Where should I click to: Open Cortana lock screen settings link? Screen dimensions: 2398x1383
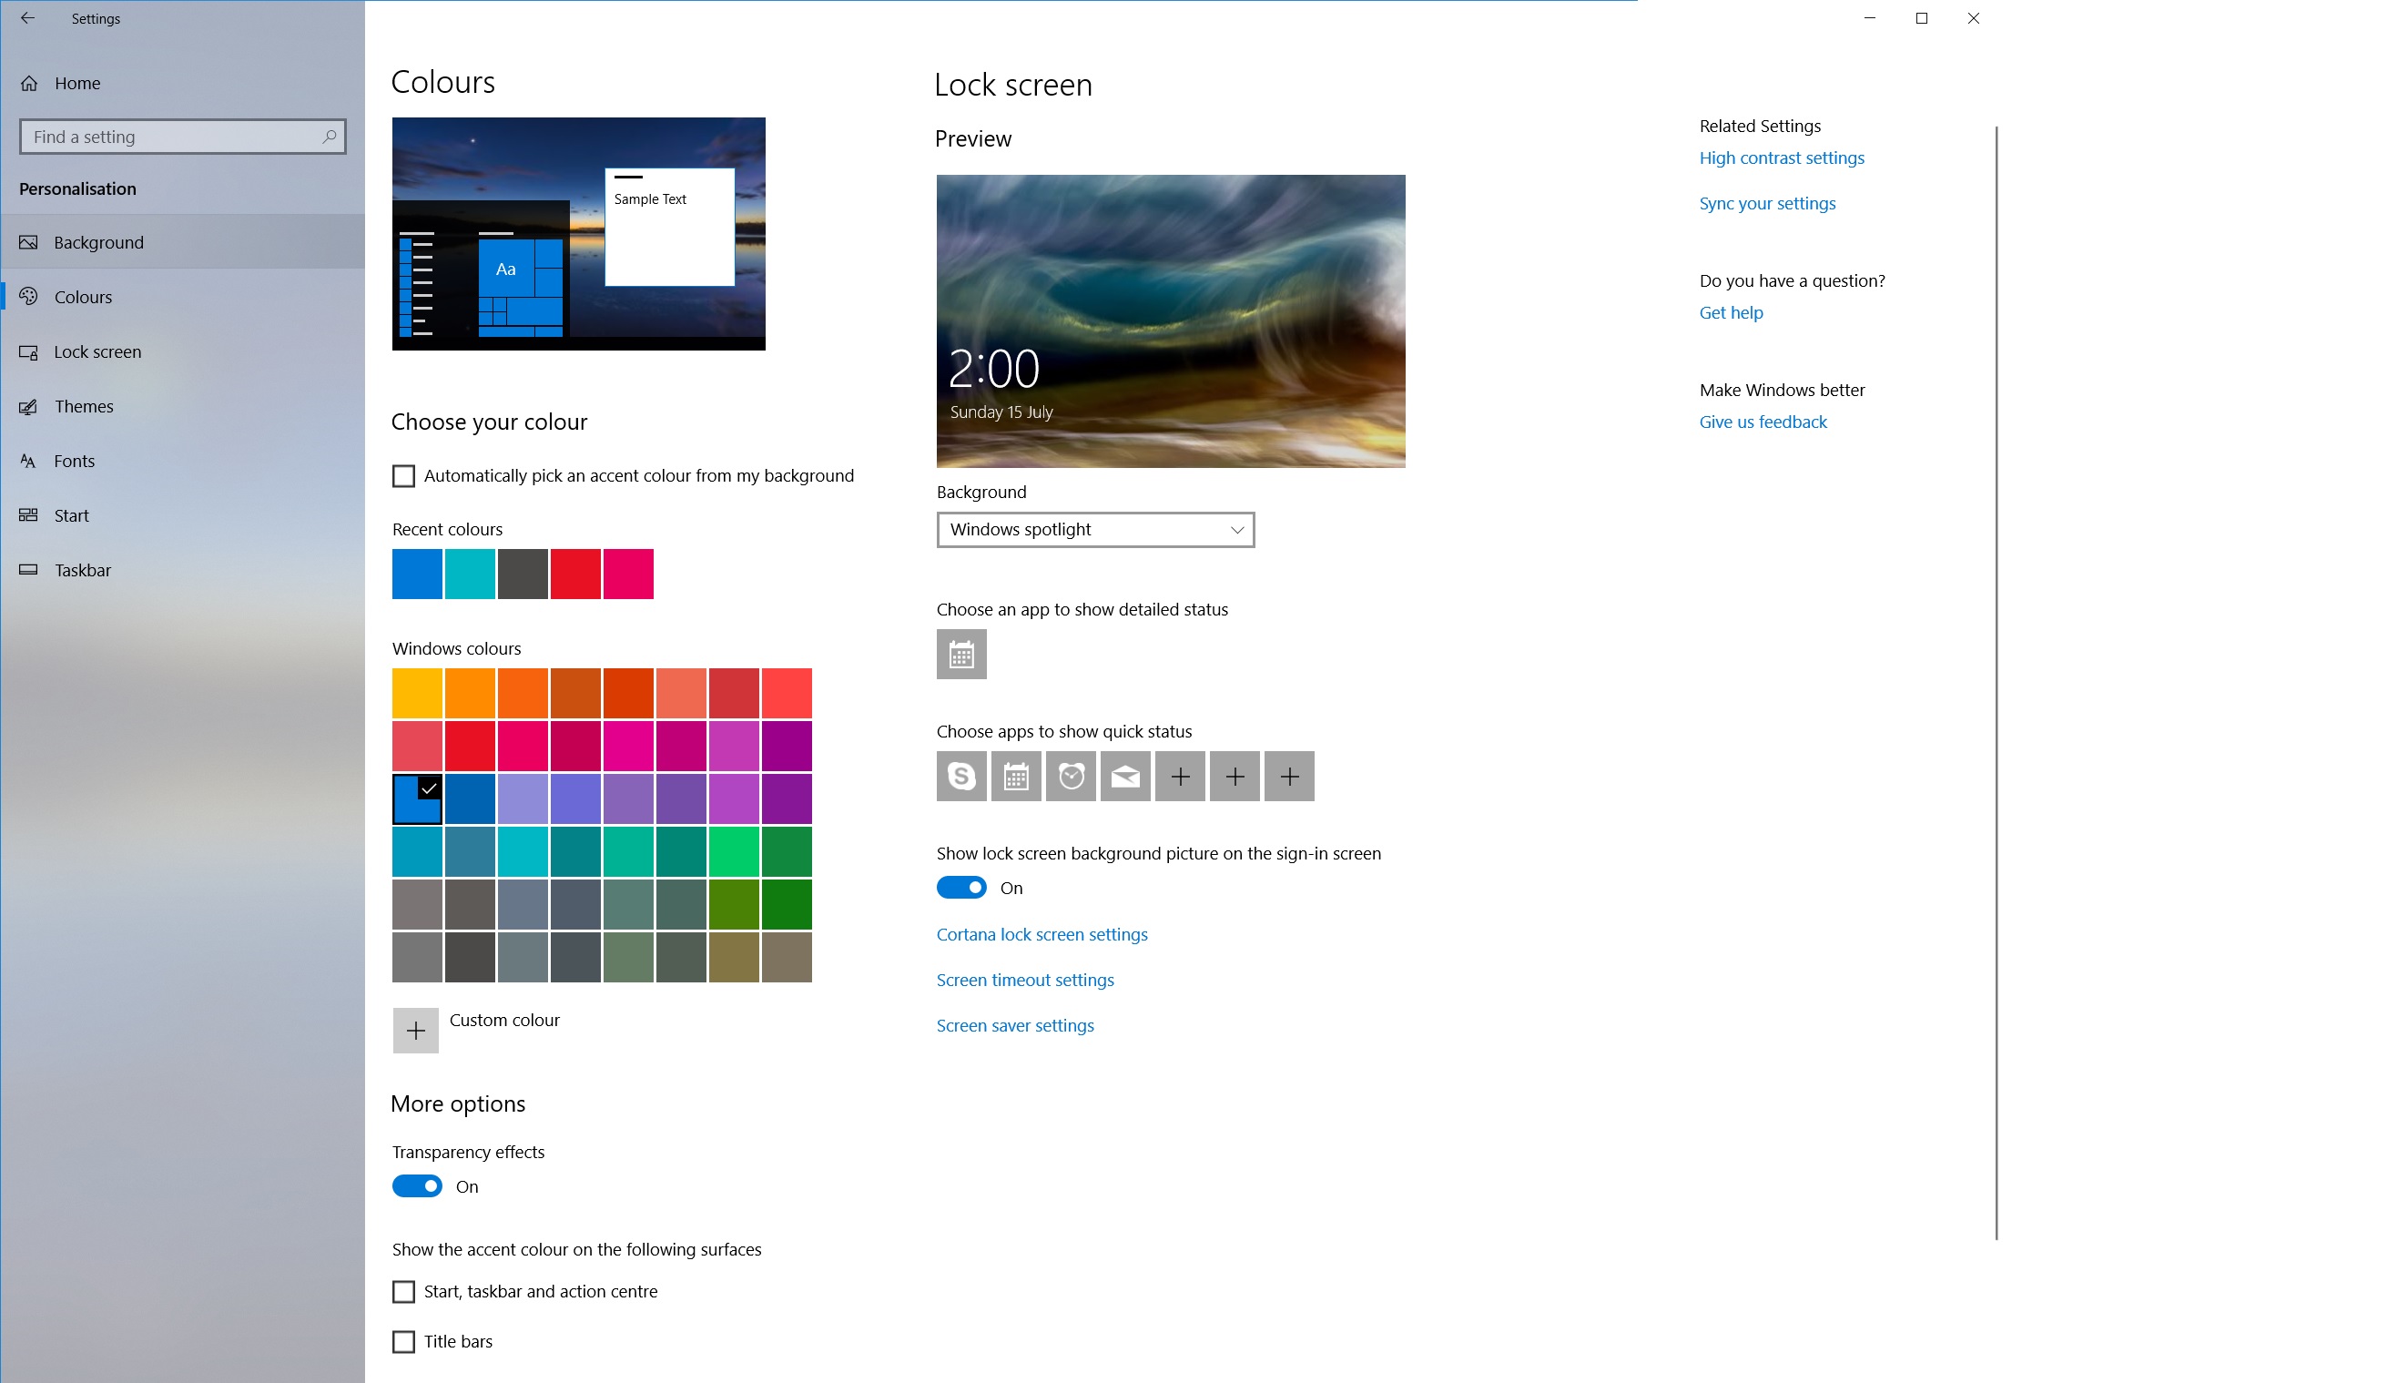coord(1042,935)
